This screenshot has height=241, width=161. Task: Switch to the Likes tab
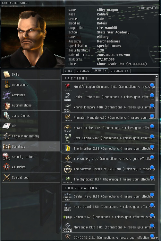69,71
